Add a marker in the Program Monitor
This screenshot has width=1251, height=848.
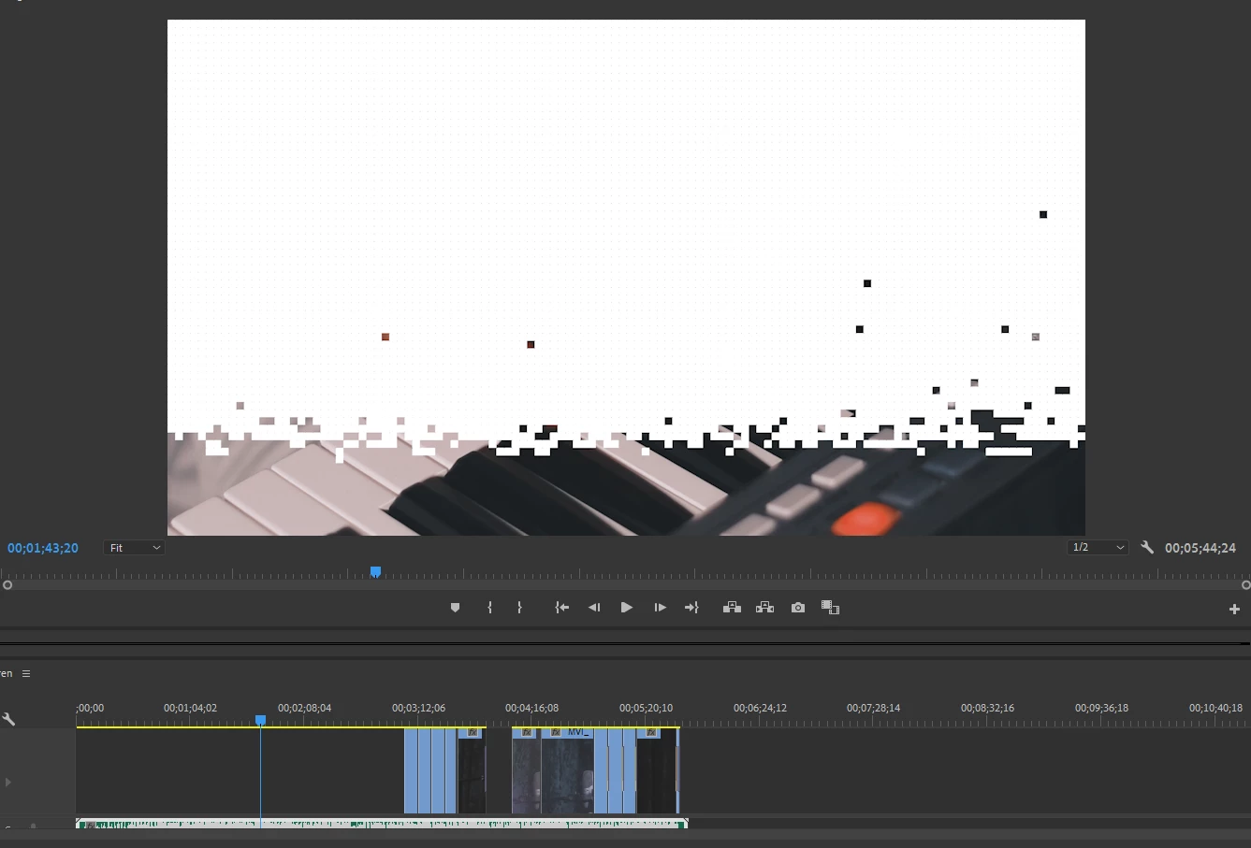[x=455, y=608]
